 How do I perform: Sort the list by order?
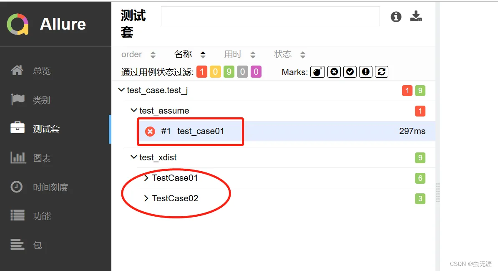point(138,54)
